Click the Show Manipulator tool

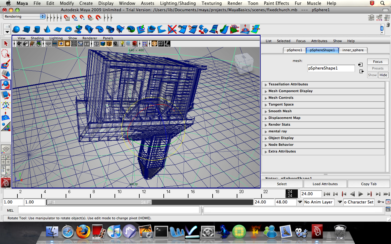pos(6,126)
